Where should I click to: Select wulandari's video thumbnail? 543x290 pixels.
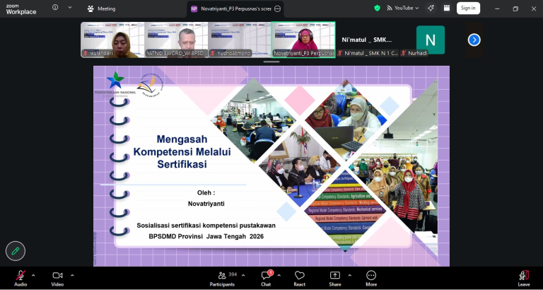pyautogui.click(x=112, y=40)
